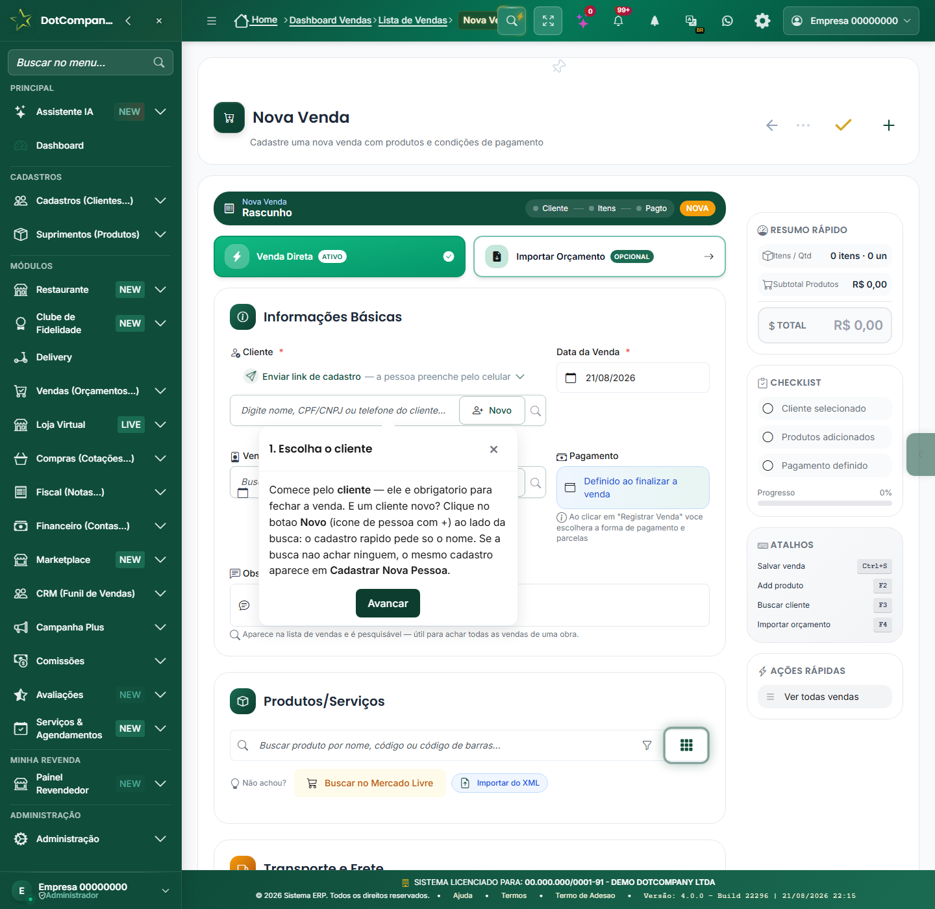This screenshot has width=935, height=909.
Task: Expand the sidebar user profile chevron
Action: (x=166, y=891)
